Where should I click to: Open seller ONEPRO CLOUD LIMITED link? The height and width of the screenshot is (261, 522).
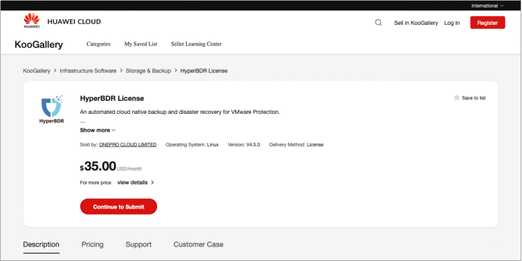128,144
